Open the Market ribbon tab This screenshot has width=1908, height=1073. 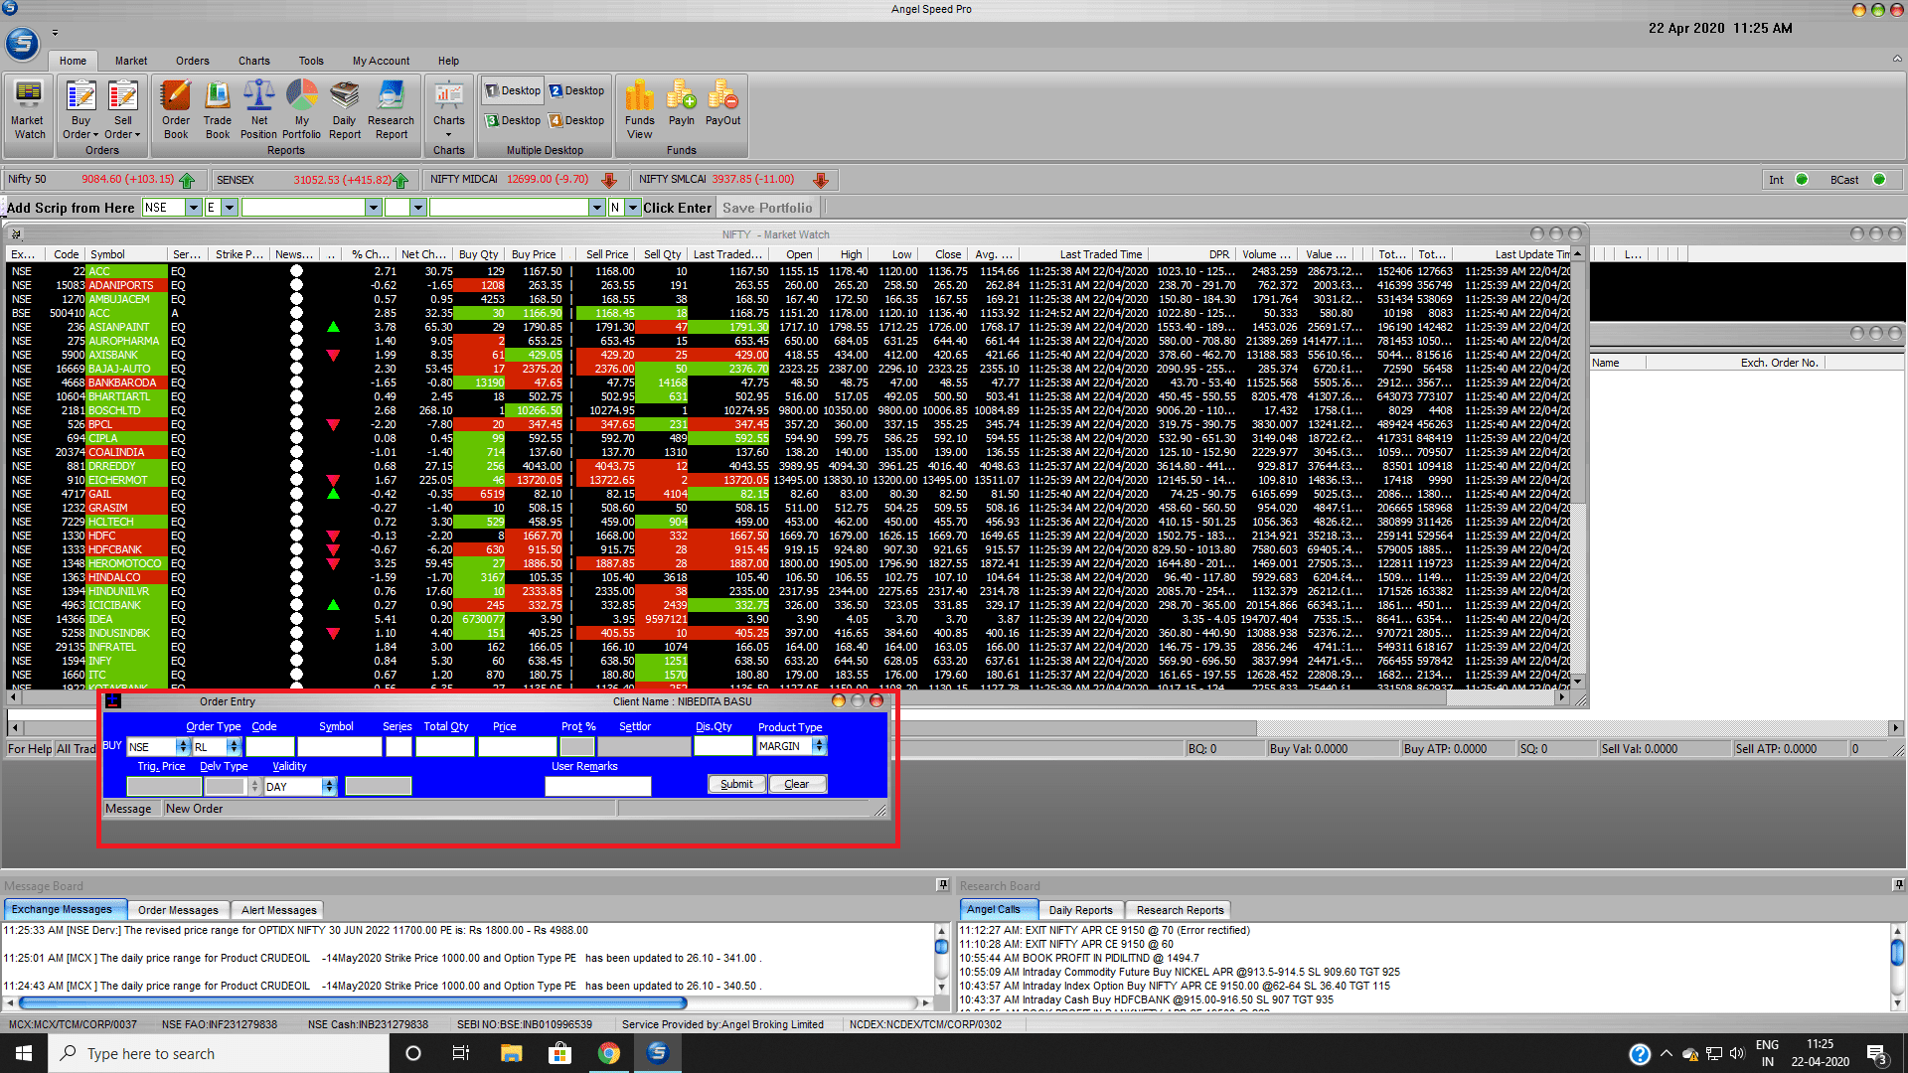click(x=130, y=61)
